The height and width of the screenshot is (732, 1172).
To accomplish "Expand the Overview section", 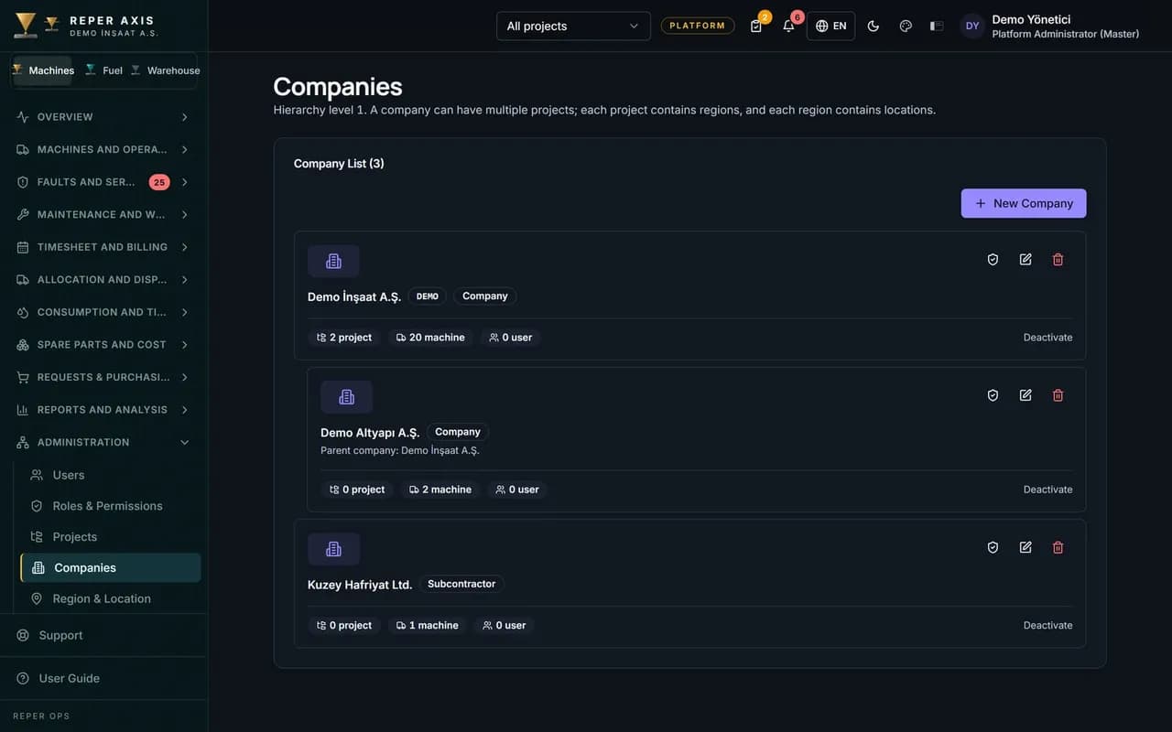I will (103, 117).
